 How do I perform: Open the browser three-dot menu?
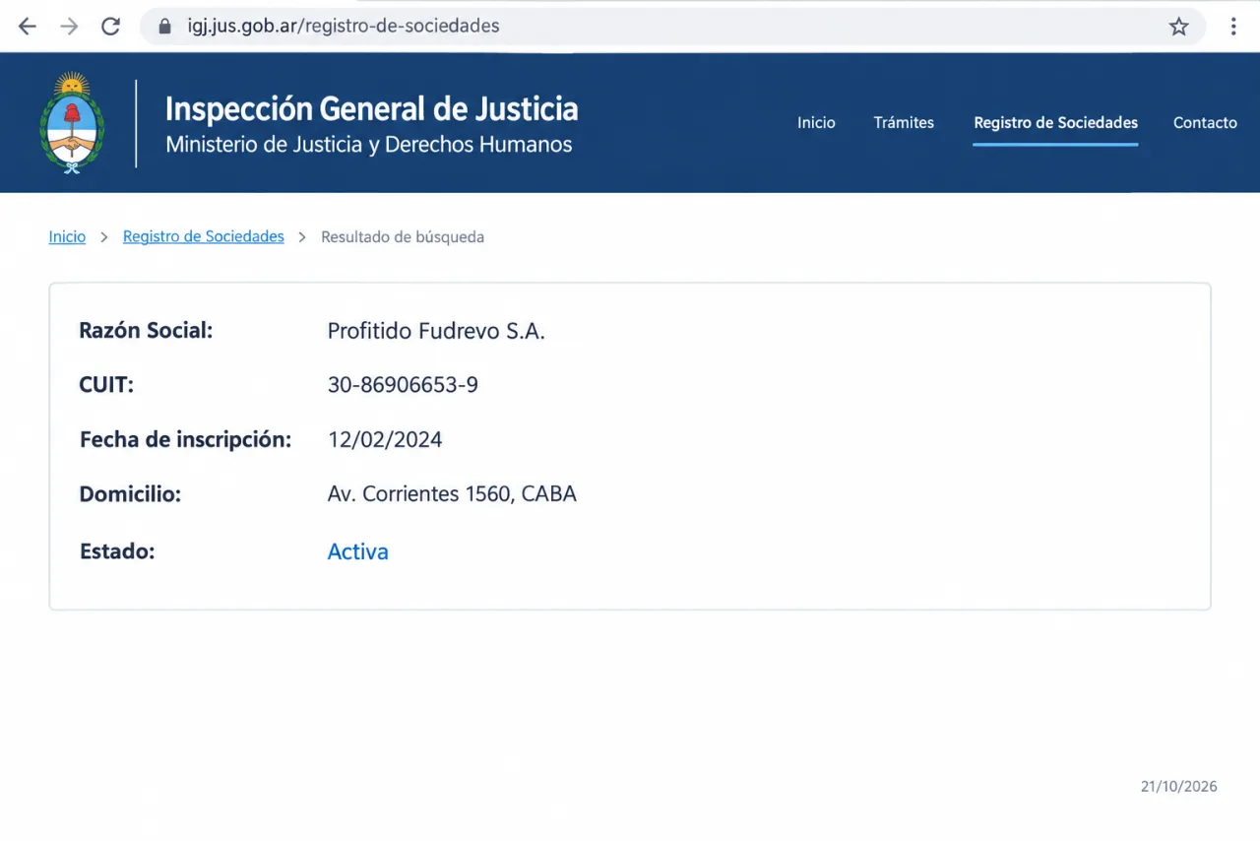point(1233,27)
